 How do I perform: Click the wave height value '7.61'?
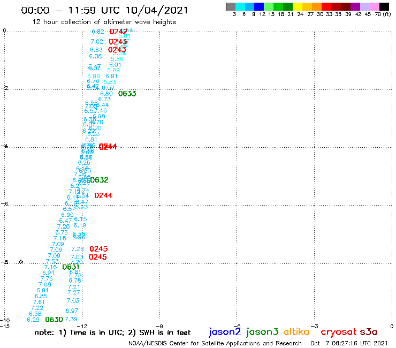click(39, 302)
